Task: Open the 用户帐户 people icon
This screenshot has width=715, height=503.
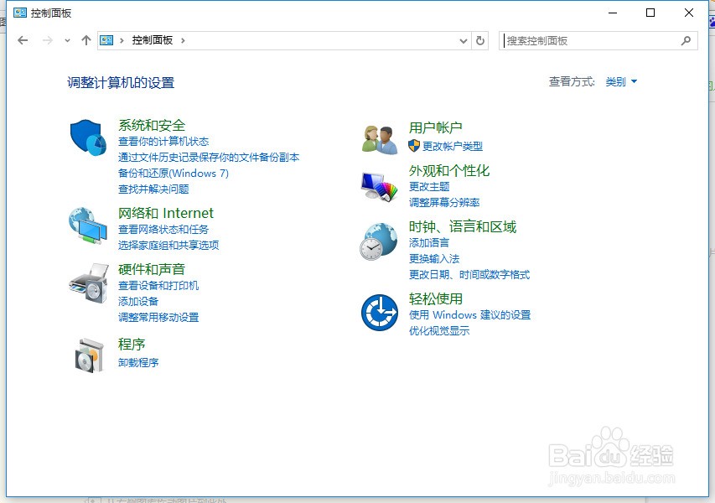Action: (380, 139)
